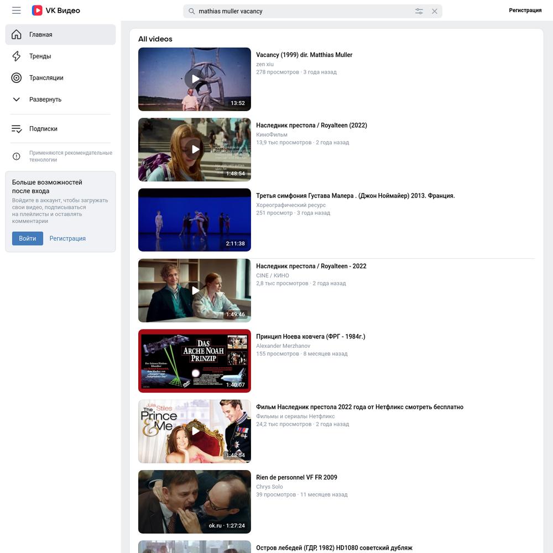This screenshot has height=553, width=553.
Task: Open Подписки section
Action: 60,129
